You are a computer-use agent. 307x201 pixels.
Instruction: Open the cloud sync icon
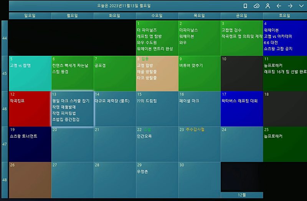coord(256,6)
